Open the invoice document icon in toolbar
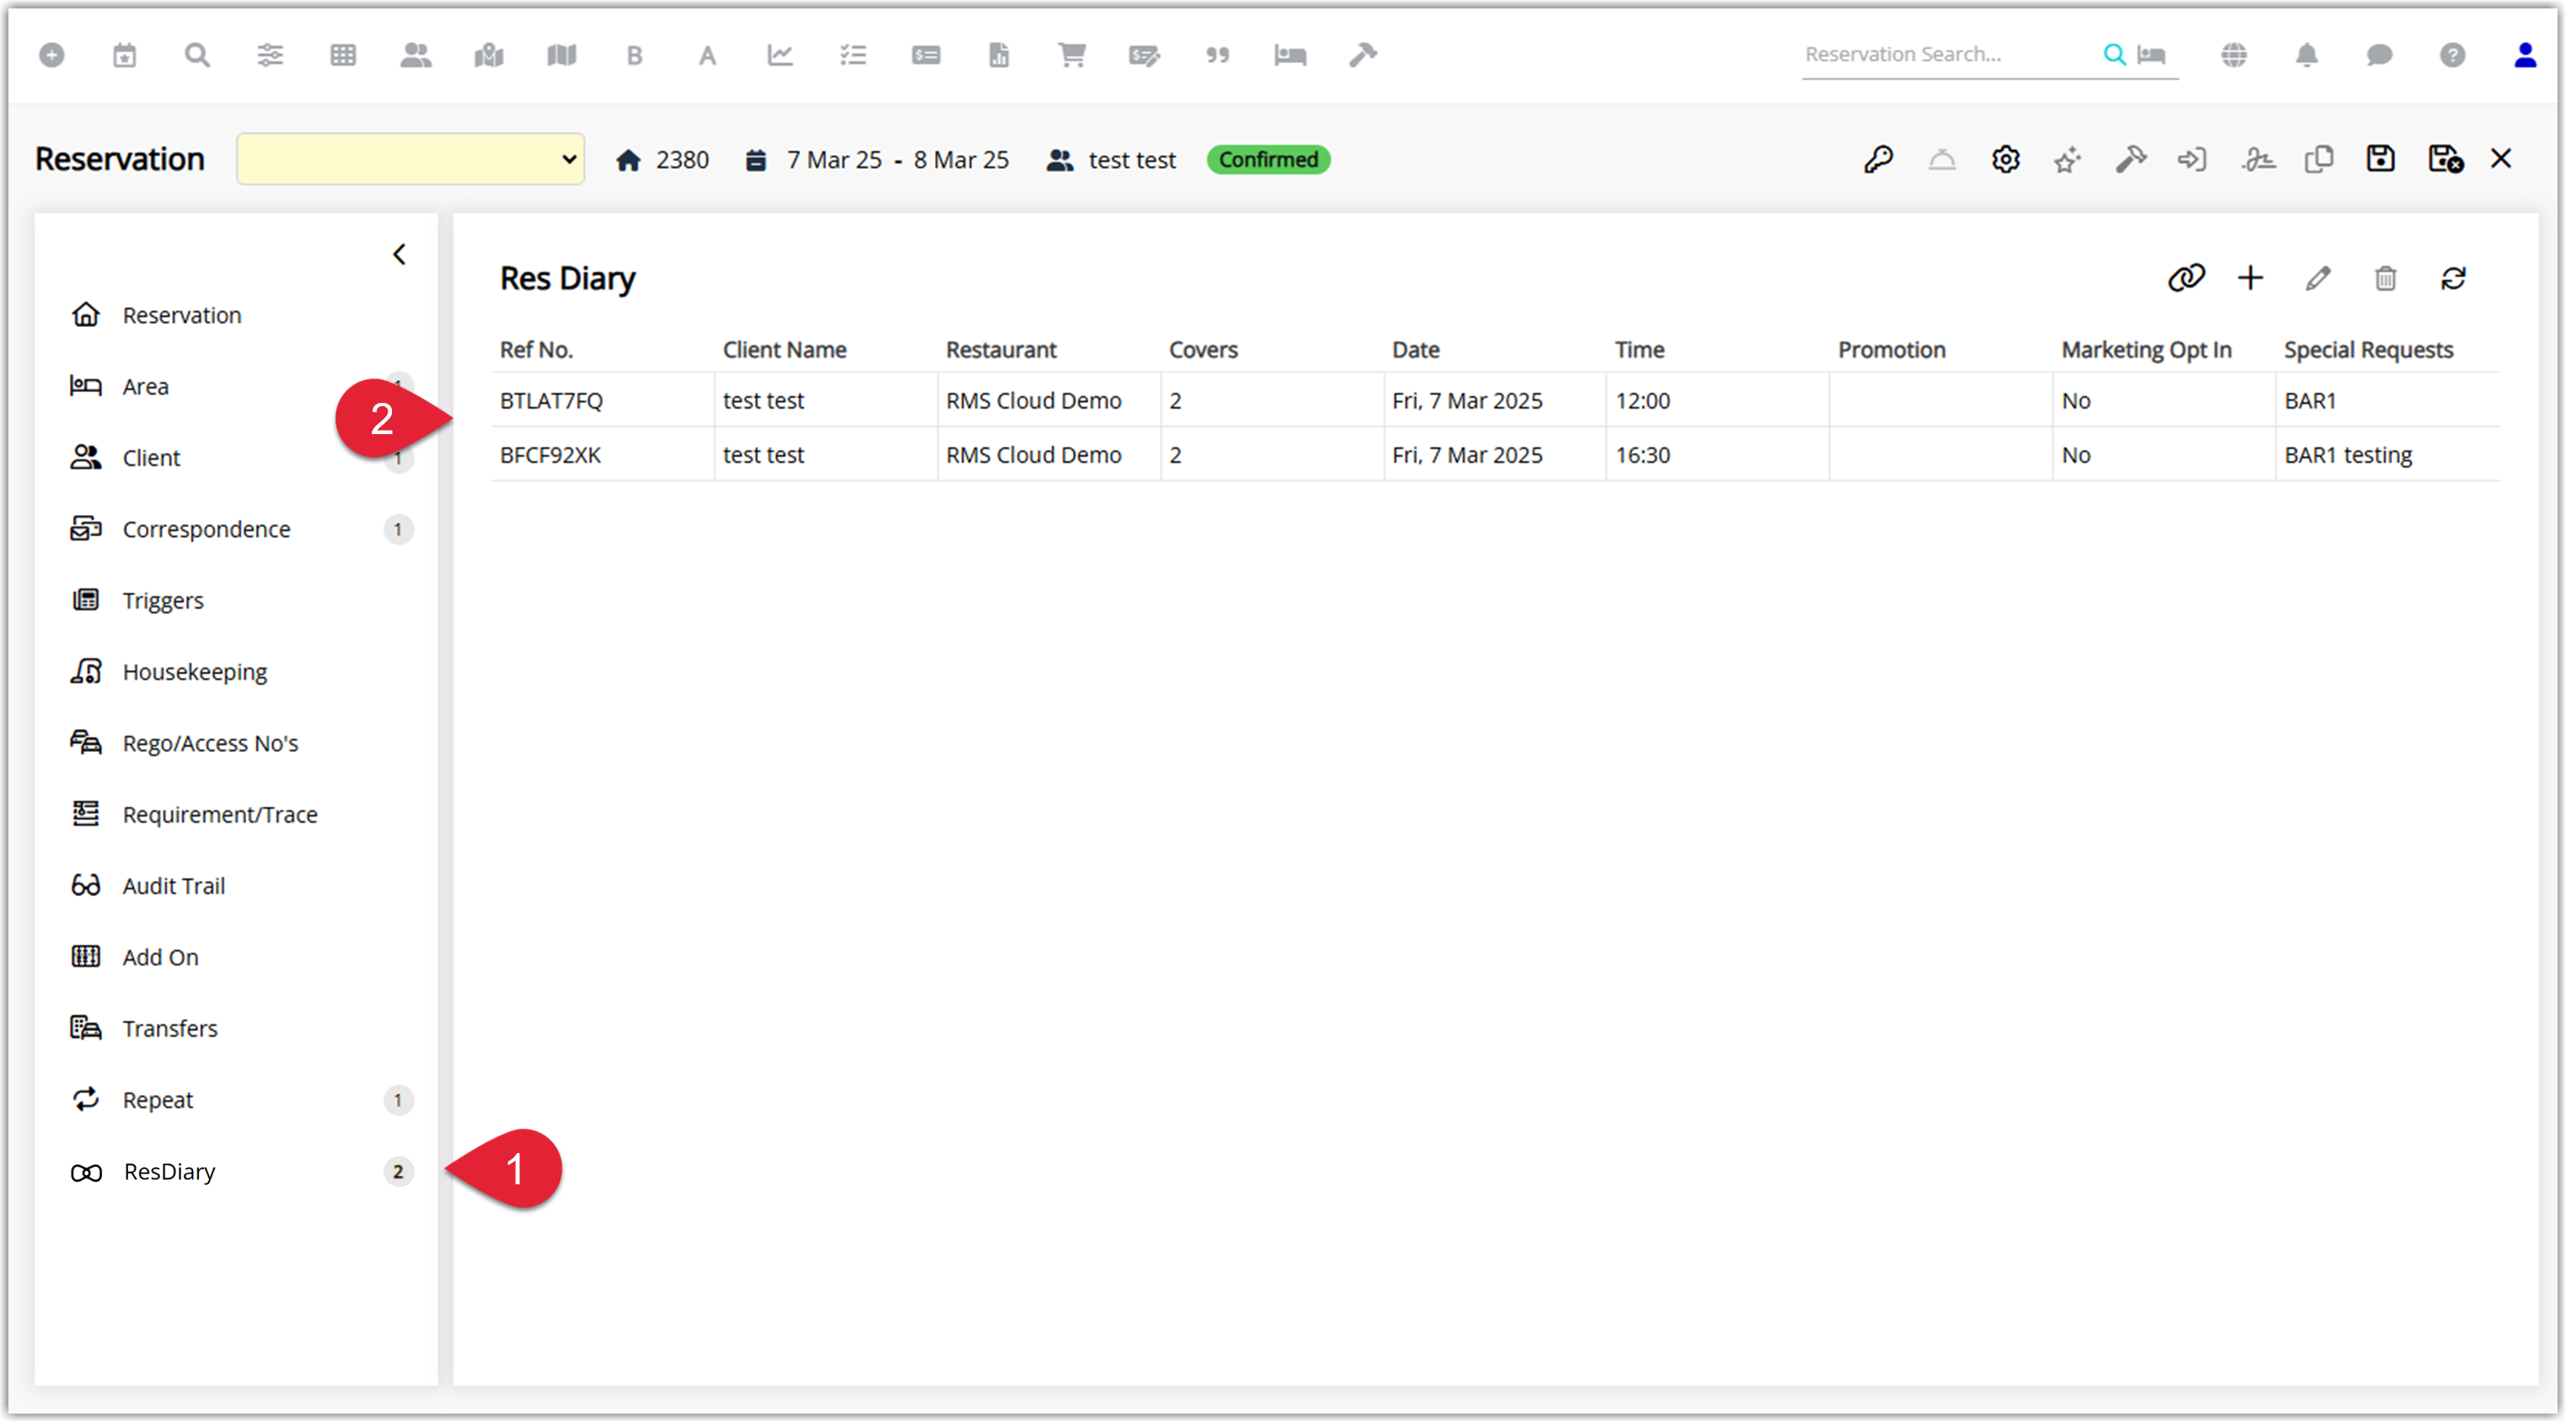 999,55
